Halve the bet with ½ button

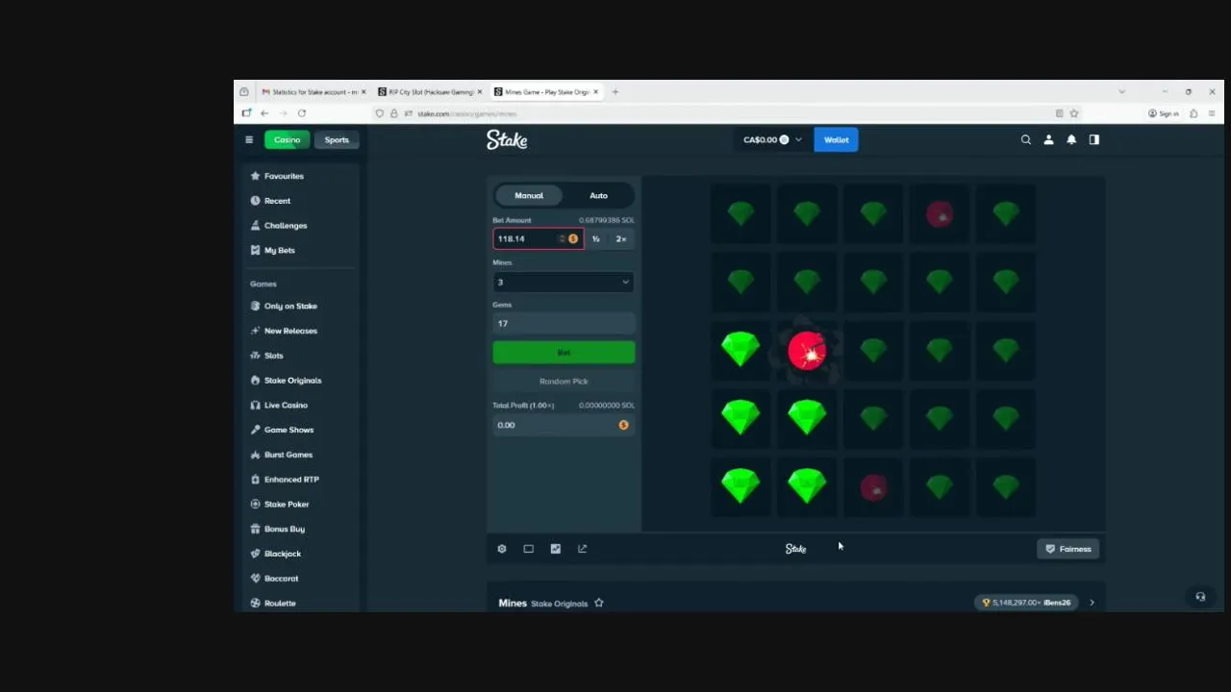(596, 238)
